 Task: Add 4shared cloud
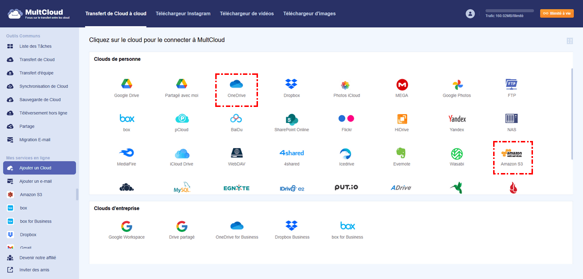coord(291,157)
